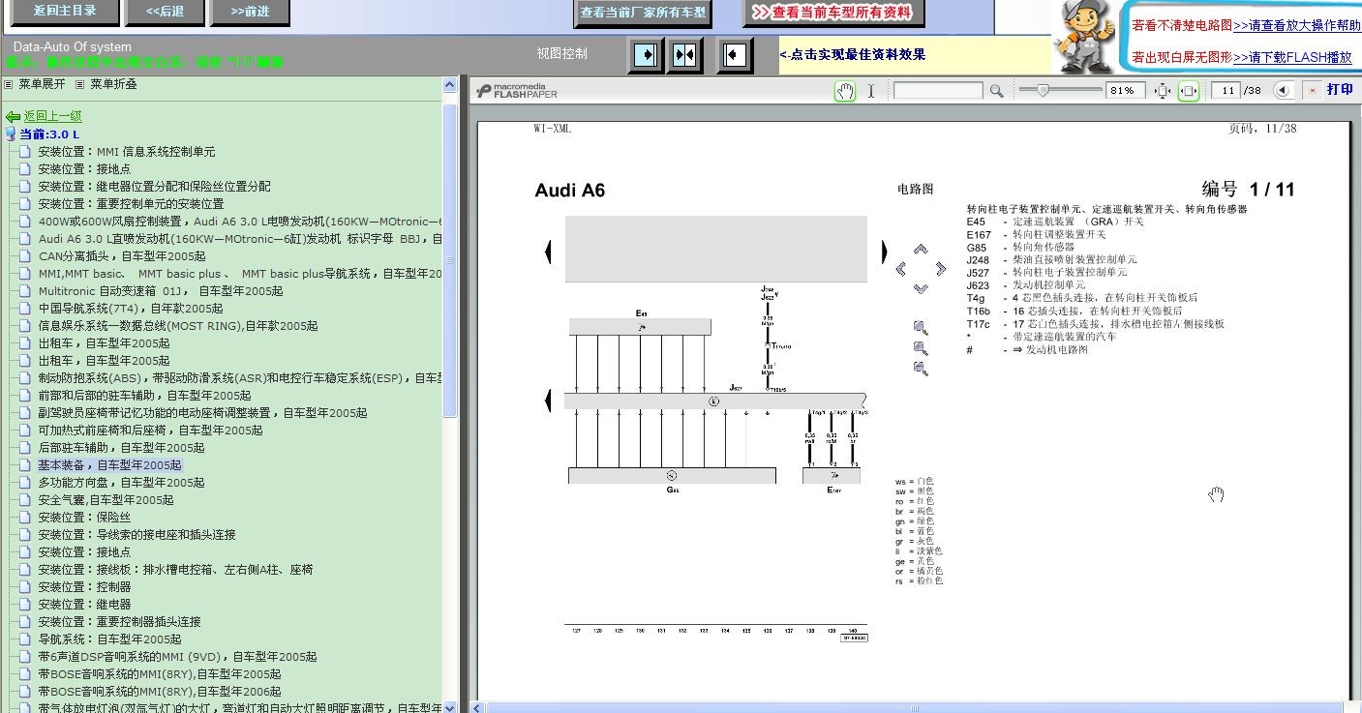Viewport: 1362px width, 713px height.
Task: Click the fit-to-width zoom icon
Action: pyautogui.click(x=1189, y=91)
